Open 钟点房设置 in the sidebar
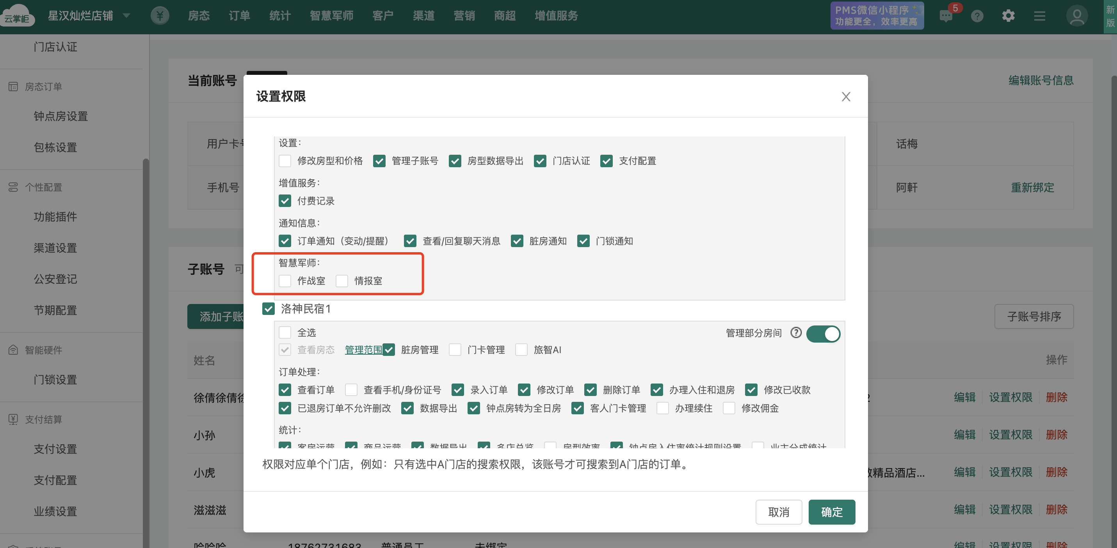1117x548 pixels. (61, 116)
